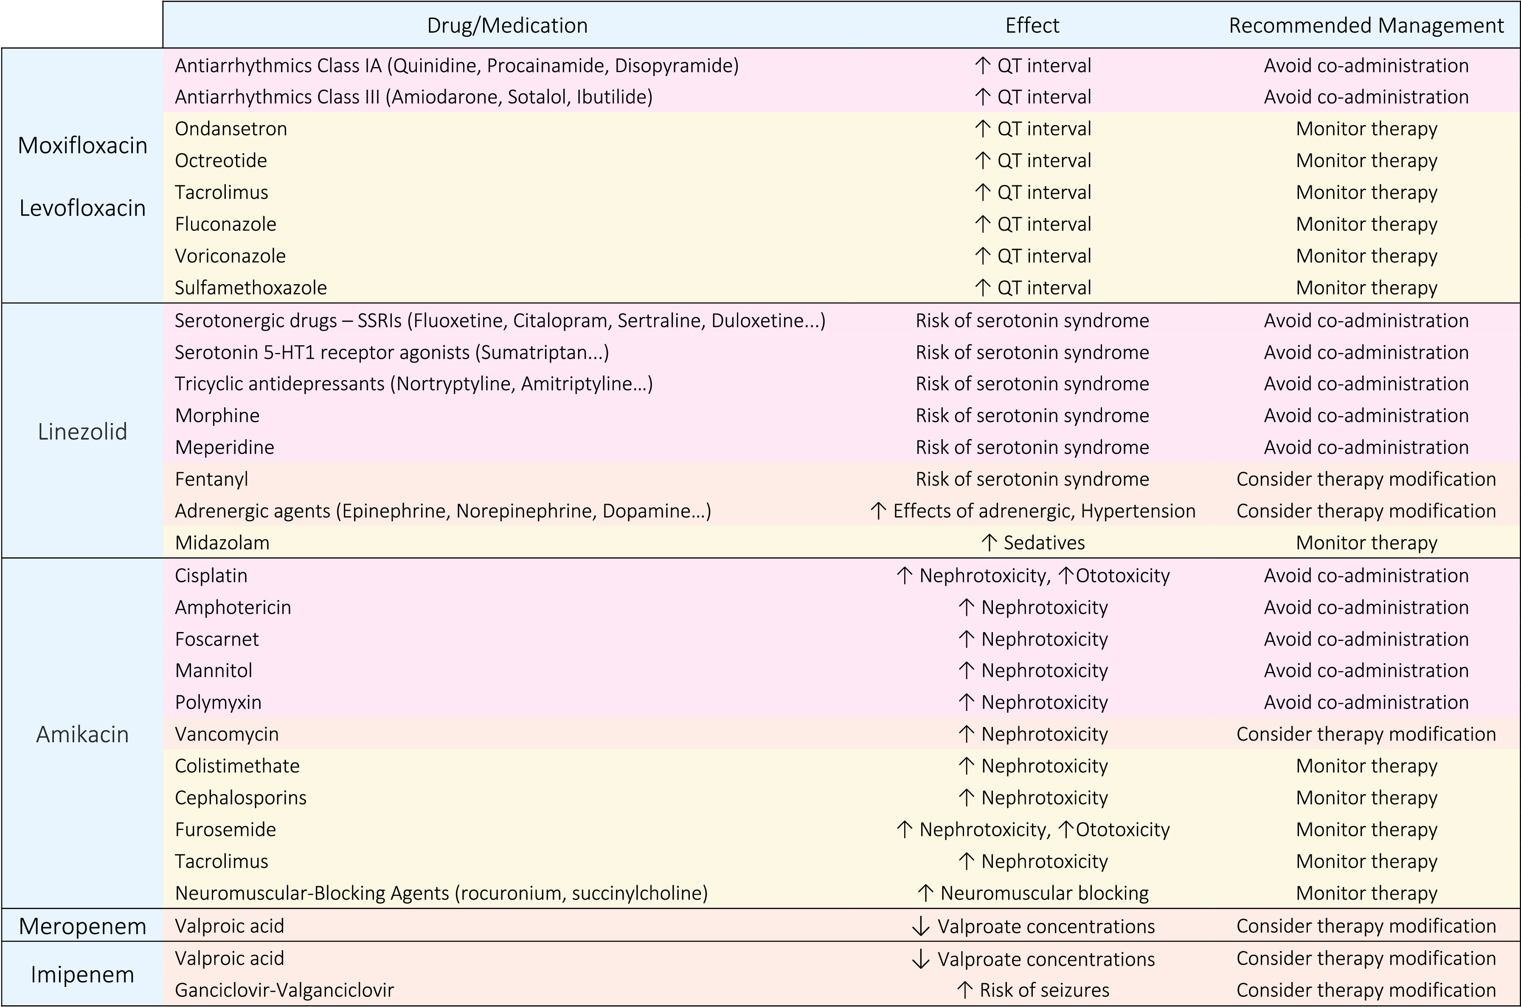Select the Ganciclovir-Valganciclovir entry
Viewport: 1521px width, 1007px height.
[x=284, y=990]
